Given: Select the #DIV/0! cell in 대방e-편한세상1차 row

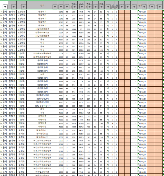Looking at the screenshot, I should click(142, 106).
